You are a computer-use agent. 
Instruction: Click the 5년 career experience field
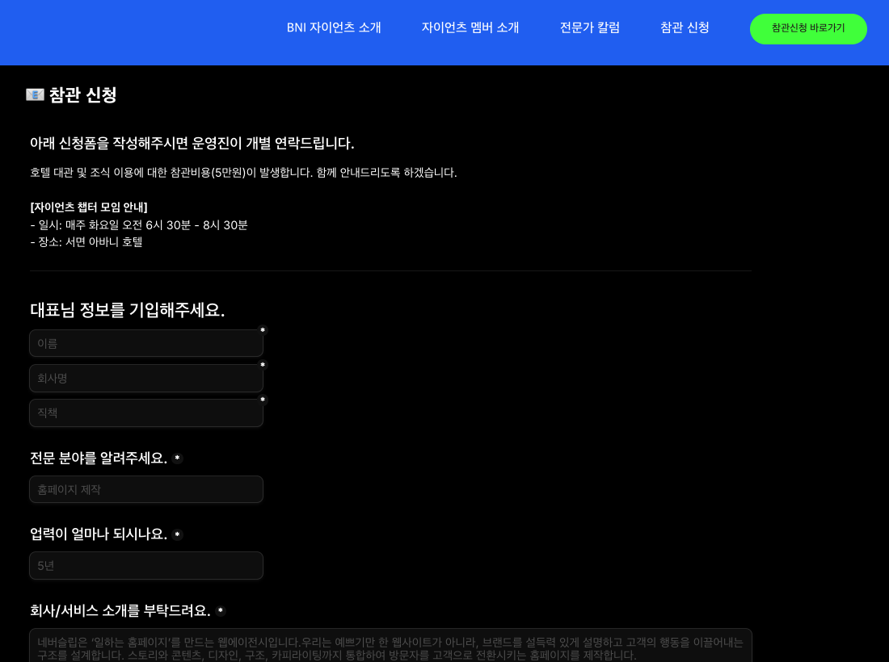click(145, 565)
